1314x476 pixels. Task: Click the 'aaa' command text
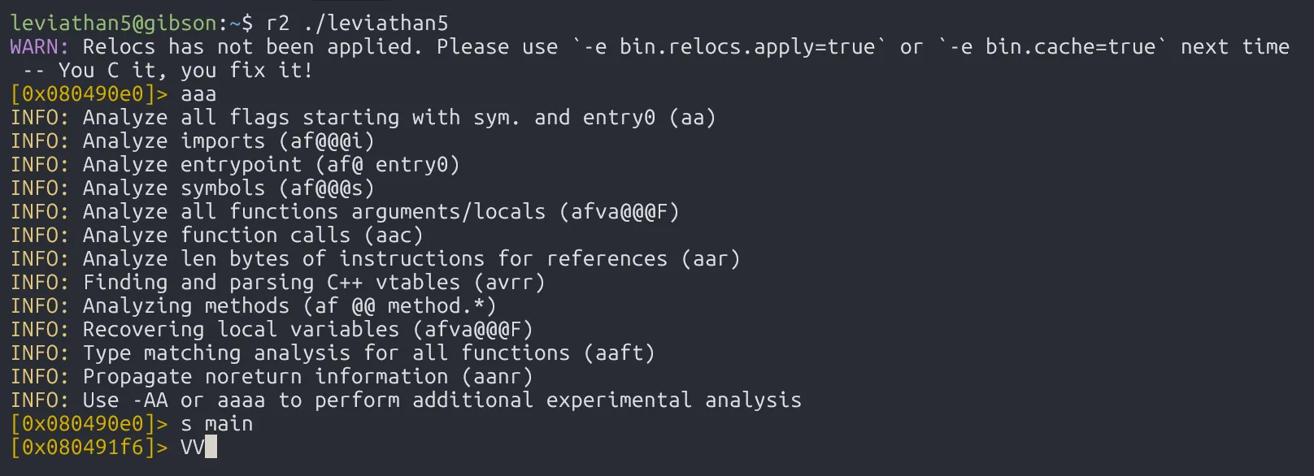coord(198,93)
